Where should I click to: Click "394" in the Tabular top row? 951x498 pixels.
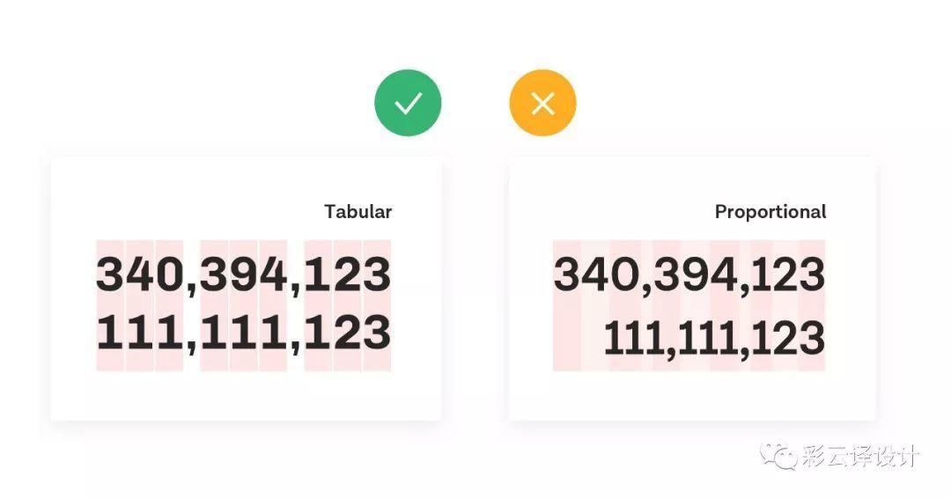click(243, 275)
